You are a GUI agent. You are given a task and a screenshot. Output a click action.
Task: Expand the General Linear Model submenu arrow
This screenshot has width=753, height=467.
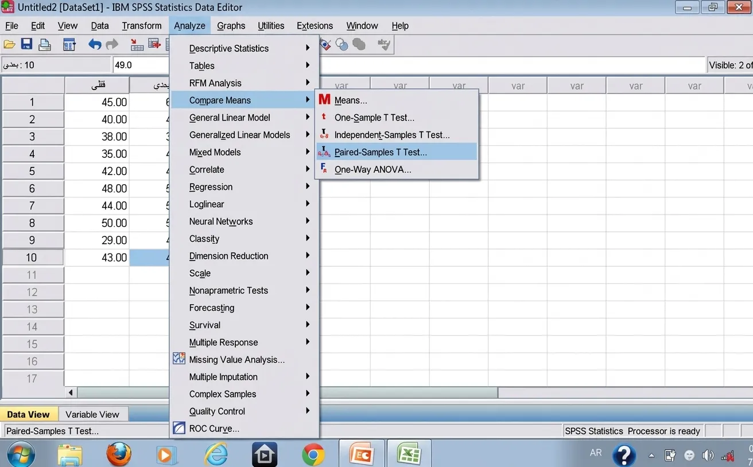pyautogui.click(x=308, y=117)
